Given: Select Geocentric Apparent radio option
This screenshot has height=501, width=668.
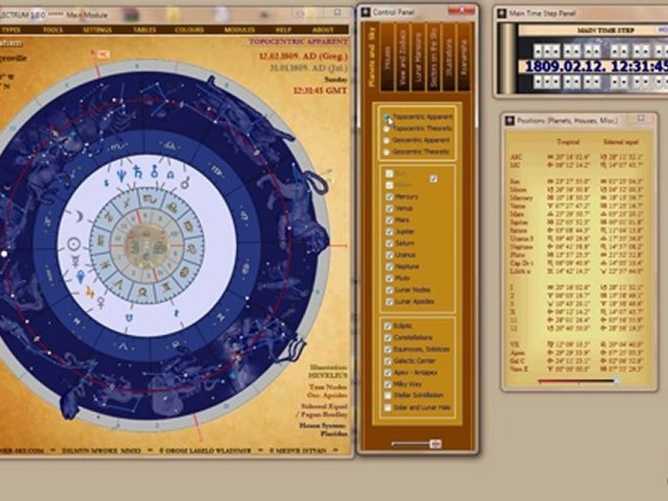Looking at the screenshot, I should pos(386,140).
